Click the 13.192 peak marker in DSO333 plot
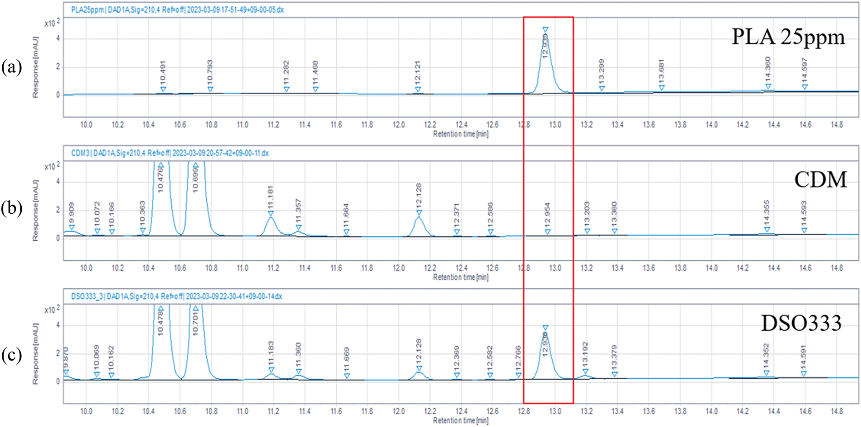Screen dimensions: 861x427 [586, 372]
